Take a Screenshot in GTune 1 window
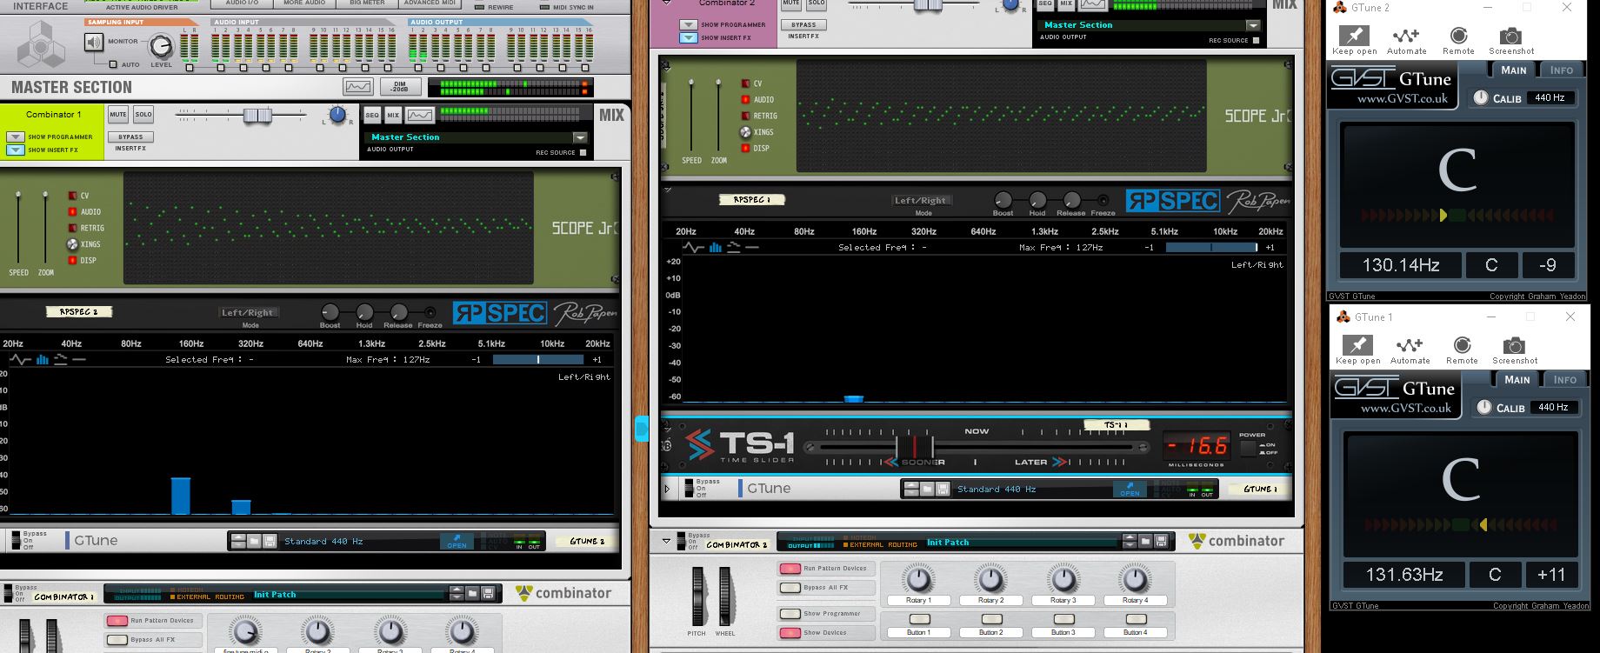The height and width of the screenshot is (653, 1600). pyautogui.click(x=1515, y=345)
